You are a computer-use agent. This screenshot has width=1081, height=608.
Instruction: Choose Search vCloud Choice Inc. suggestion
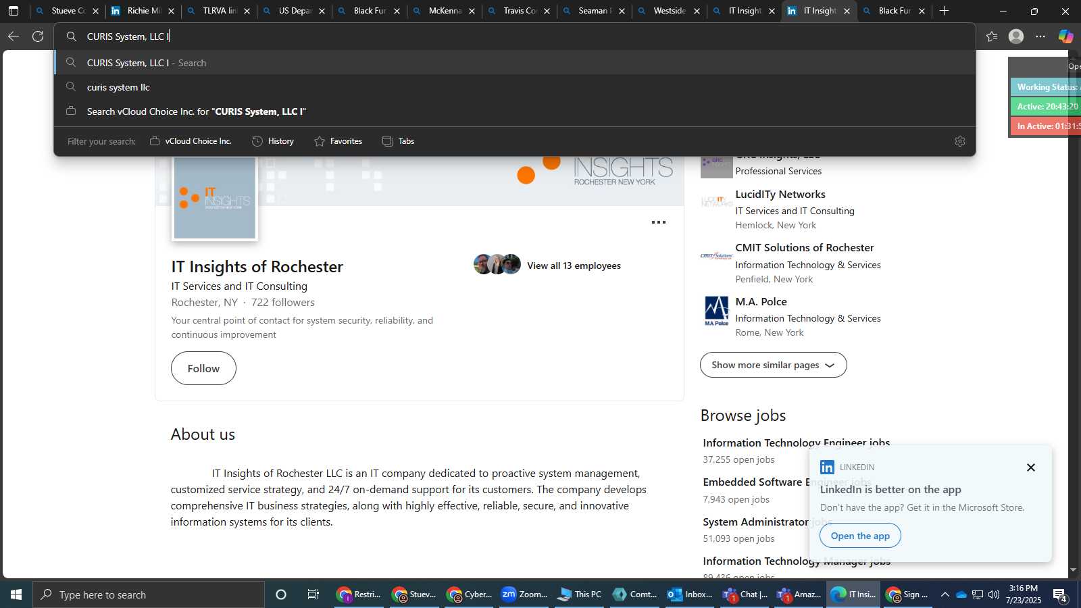[515, 111]
